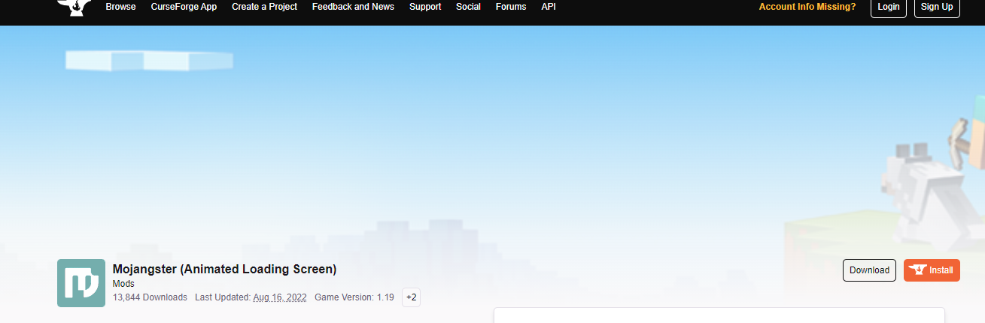Click the Aug 16, 2022 date
Viewport: 985px width, 323px height.
(x=280, y=297)
